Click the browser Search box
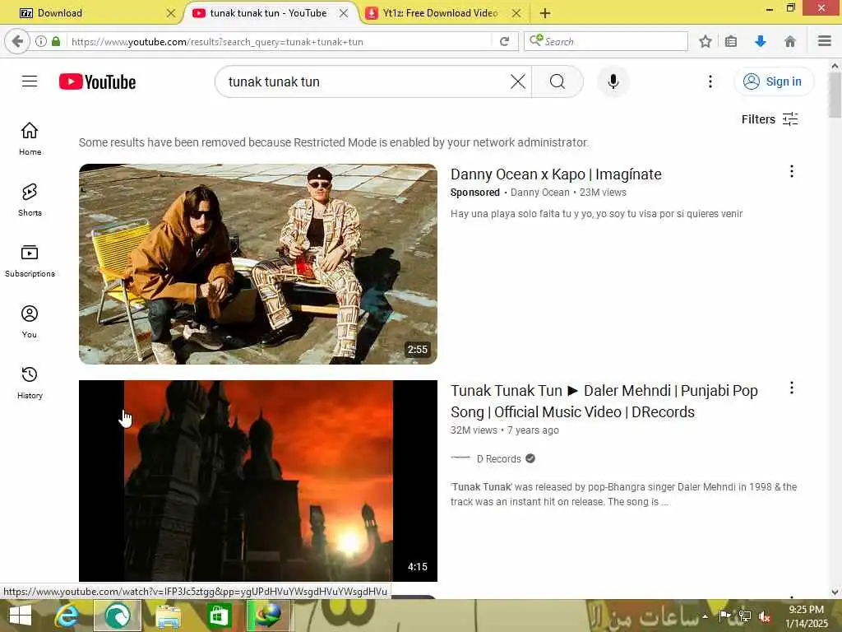 click(x=606, y=41)
